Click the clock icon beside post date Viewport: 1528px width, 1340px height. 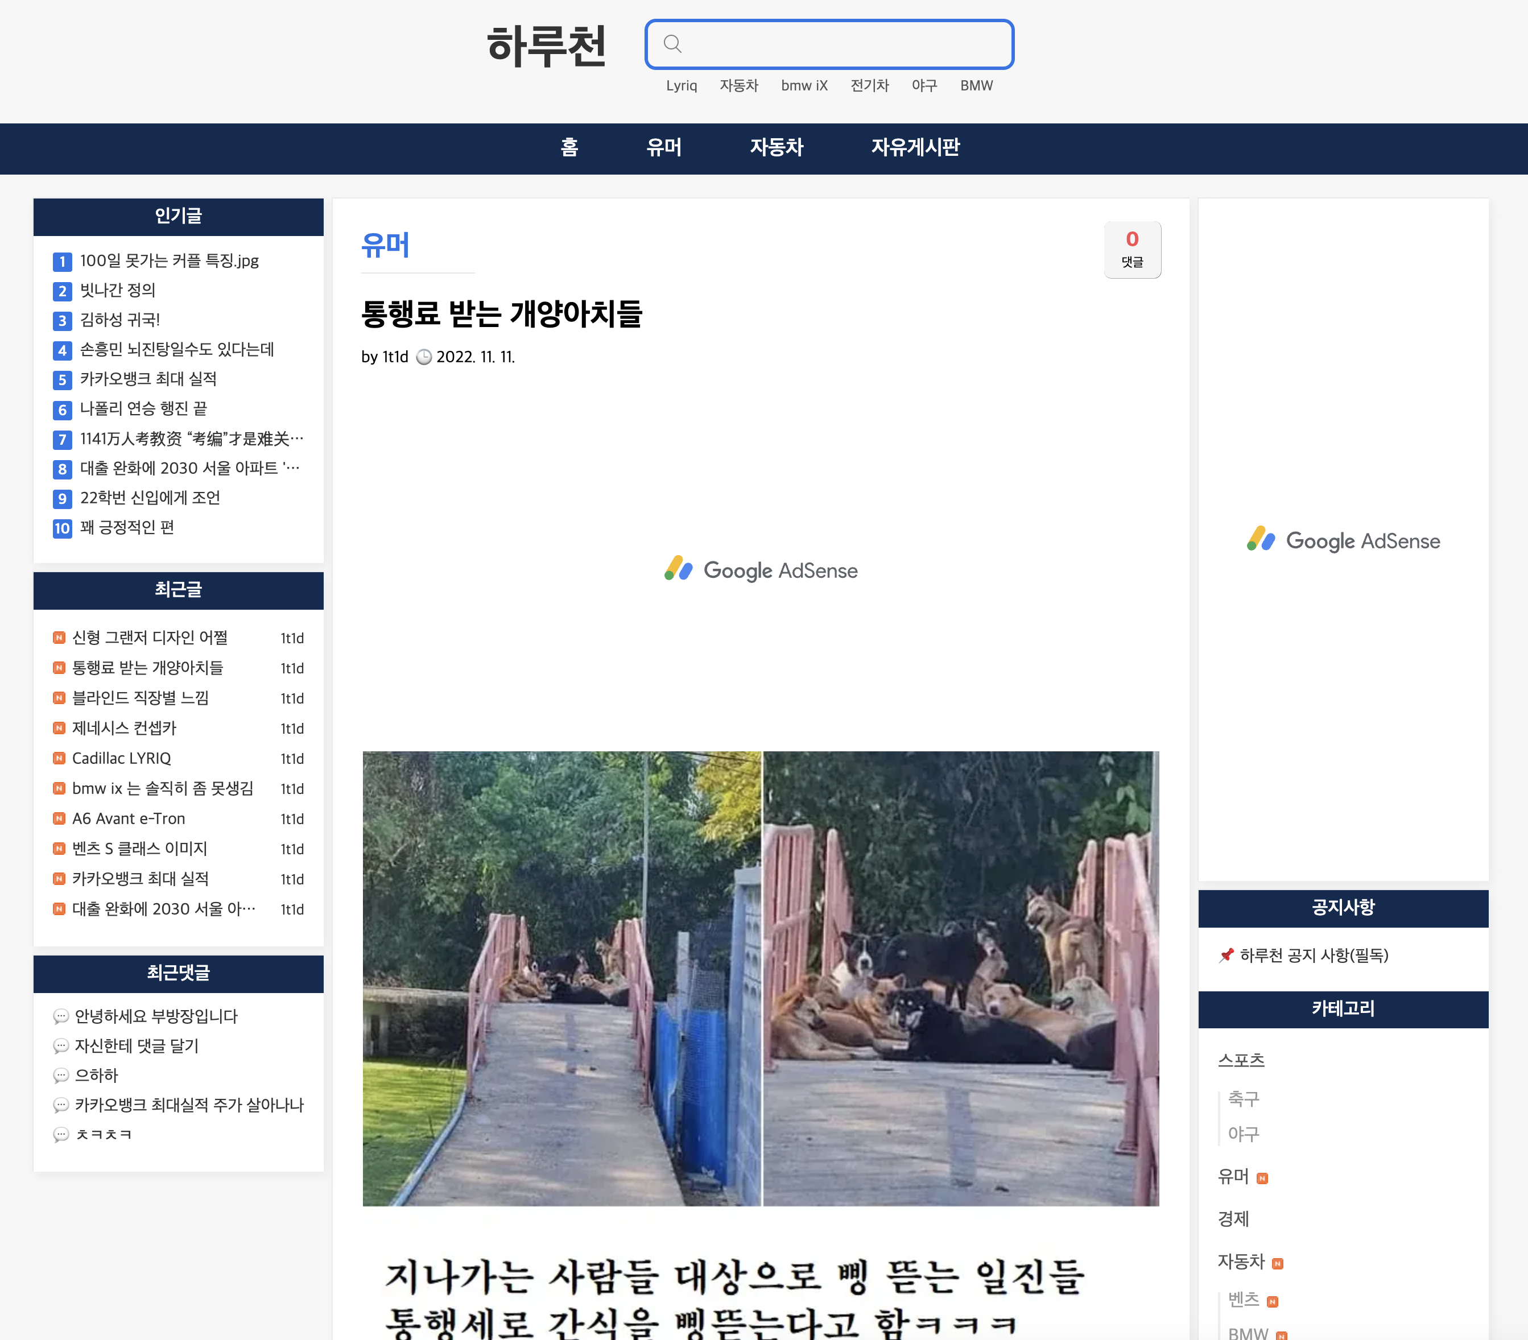coord(424,357)
